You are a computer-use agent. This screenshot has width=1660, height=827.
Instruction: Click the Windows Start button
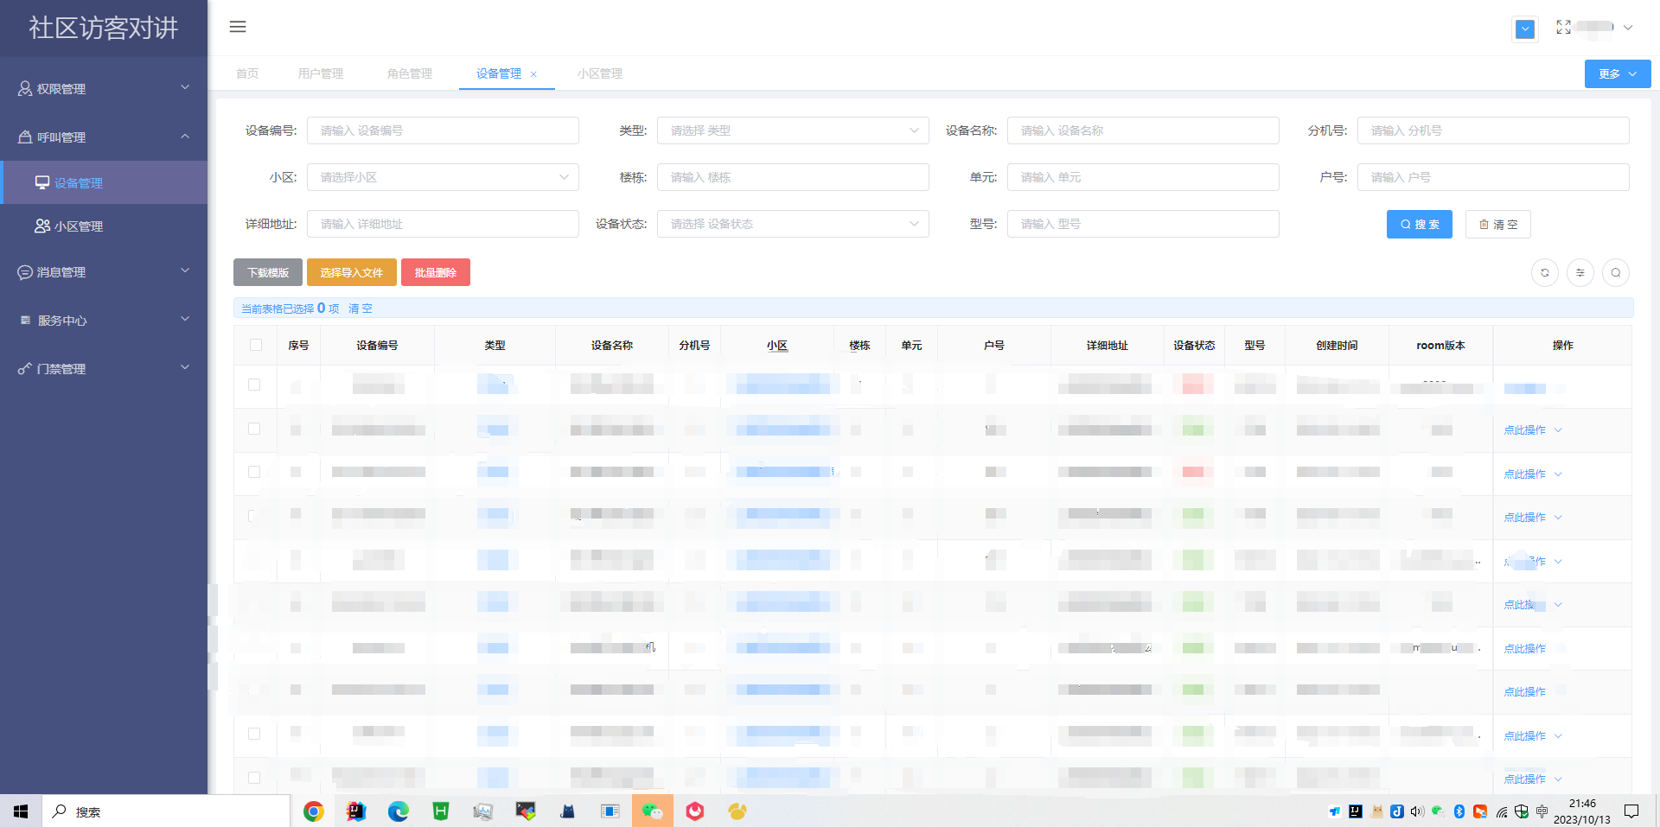(x=21, y=811)
